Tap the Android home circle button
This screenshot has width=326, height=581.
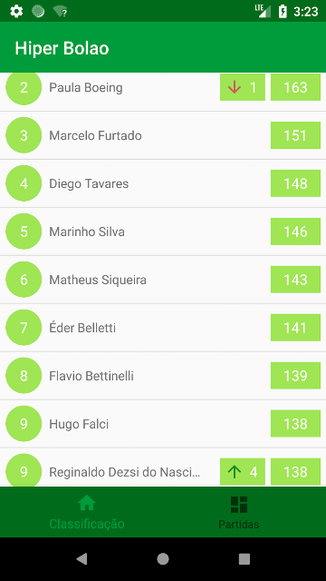[163, 559]
